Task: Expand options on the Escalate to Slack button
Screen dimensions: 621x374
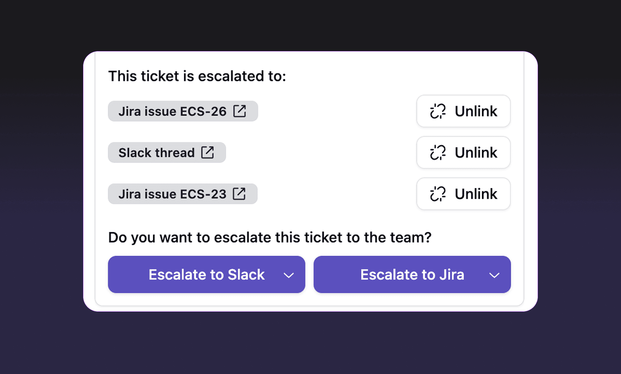Action: point(288,275)
